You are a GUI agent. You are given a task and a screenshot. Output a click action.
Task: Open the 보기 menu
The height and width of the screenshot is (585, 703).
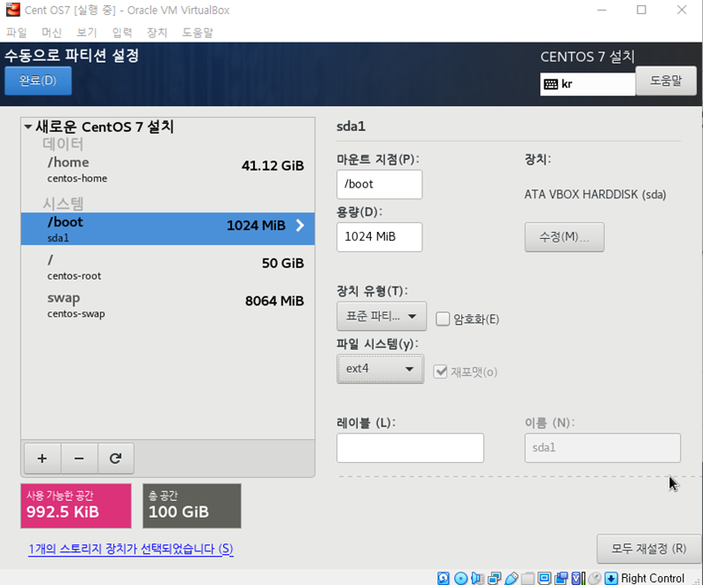point(87,32)
